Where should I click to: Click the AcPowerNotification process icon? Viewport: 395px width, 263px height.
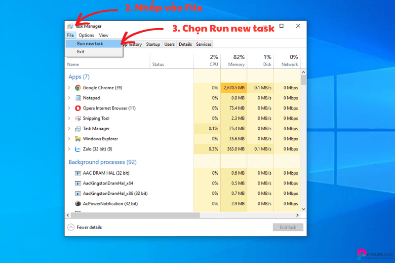click(78, 204)
